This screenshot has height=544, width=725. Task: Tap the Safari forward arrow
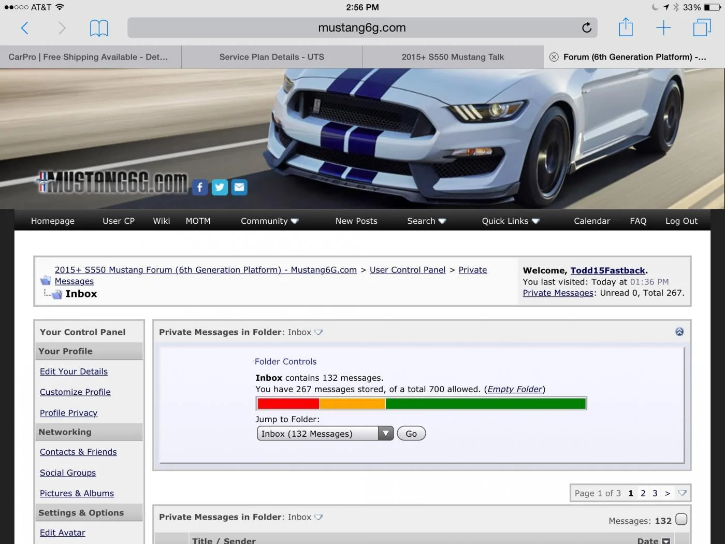(x=62, y=28)
